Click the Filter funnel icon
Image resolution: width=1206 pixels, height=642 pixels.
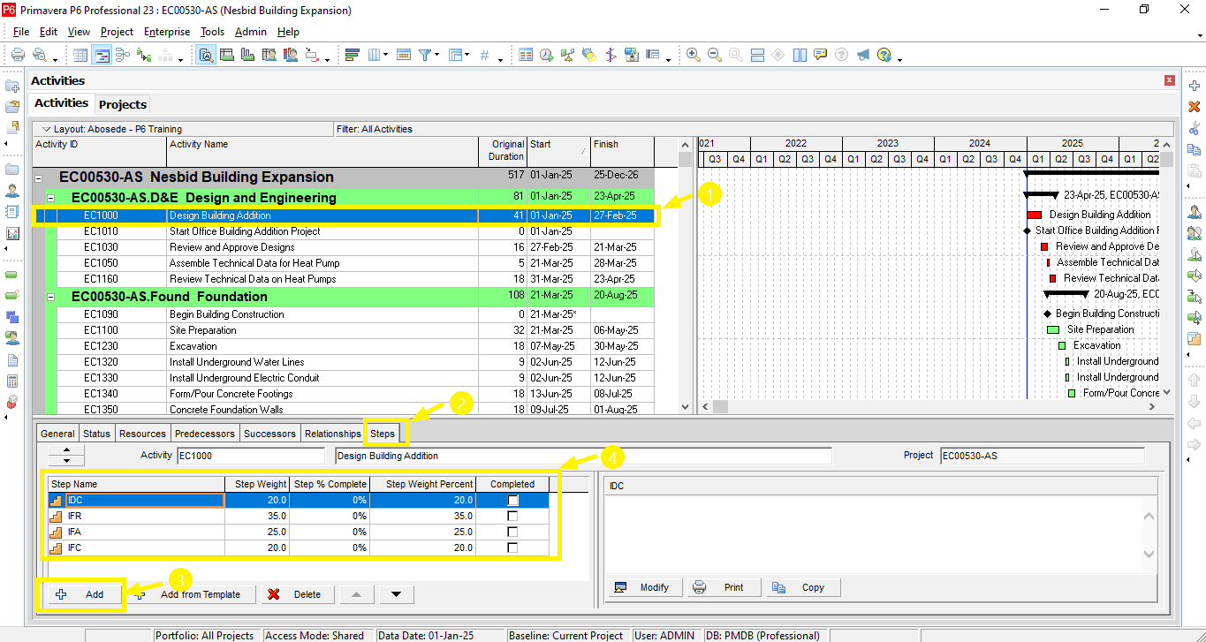(x=425, y=55)
